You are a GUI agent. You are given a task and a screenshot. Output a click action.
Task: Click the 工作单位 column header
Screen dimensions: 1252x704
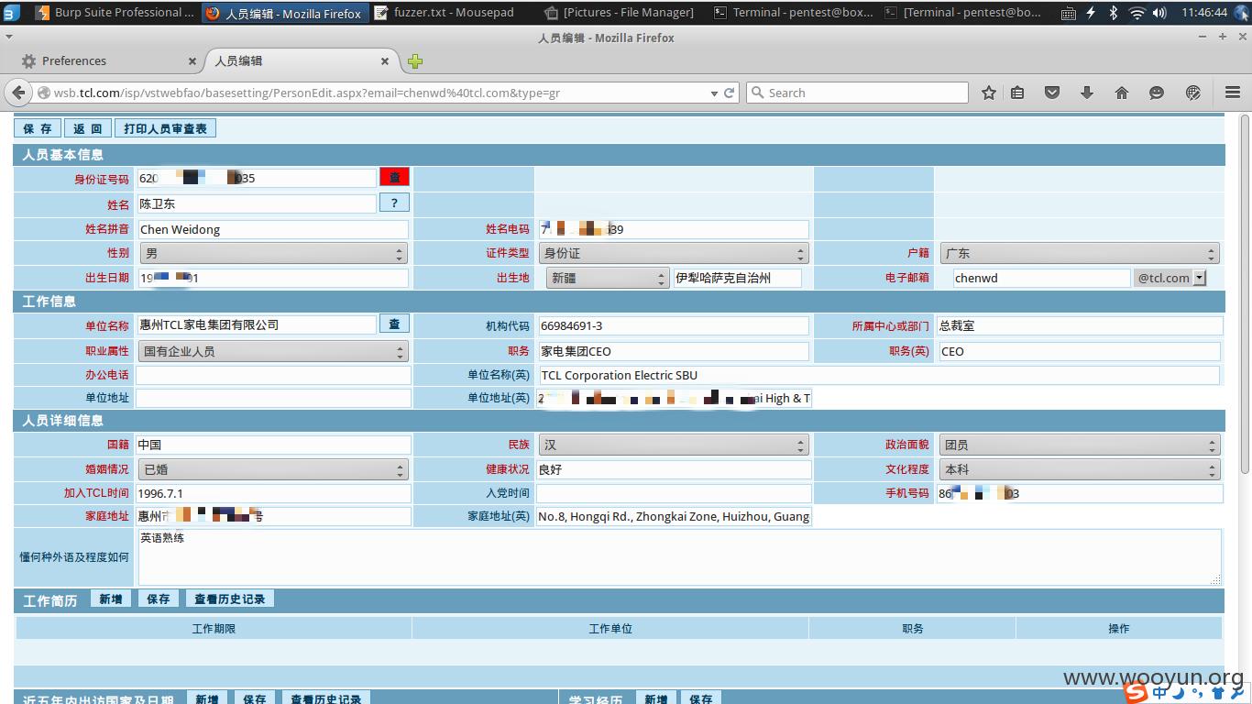click(610, 628)
